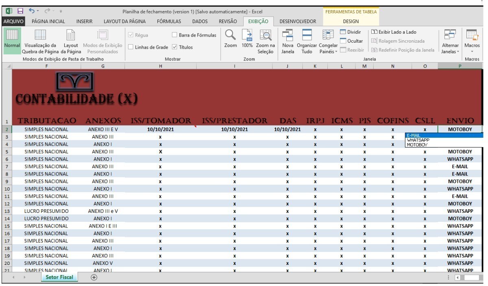The width and height of the screenshot is (488, 286).
Task: Expand the Macros dropdown arrow
Action: [x=472, y=51]
